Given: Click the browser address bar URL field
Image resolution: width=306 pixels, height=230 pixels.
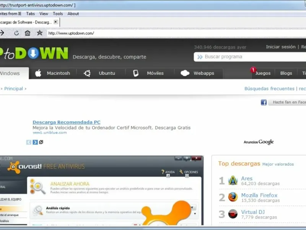Looking at the screenshot, I should tap(176, 33).
